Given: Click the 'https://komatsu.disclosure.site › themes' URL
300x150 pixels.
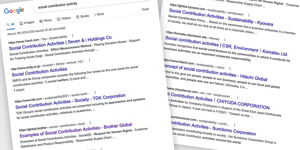Looking at the screenshot, I should point(192,35).
